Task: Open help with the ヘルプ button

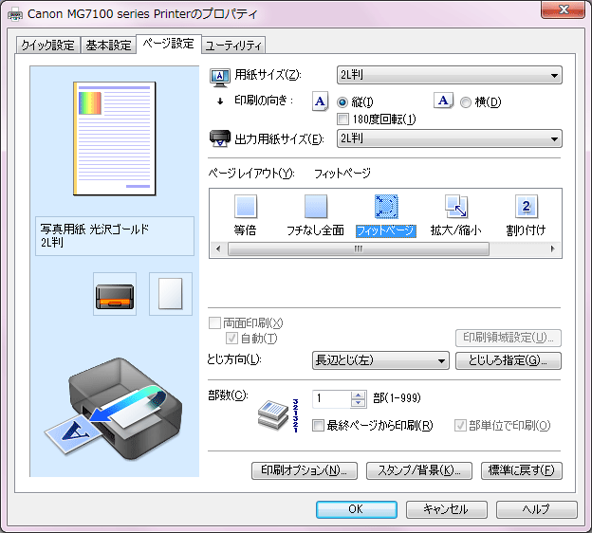Action: point(537,509)
